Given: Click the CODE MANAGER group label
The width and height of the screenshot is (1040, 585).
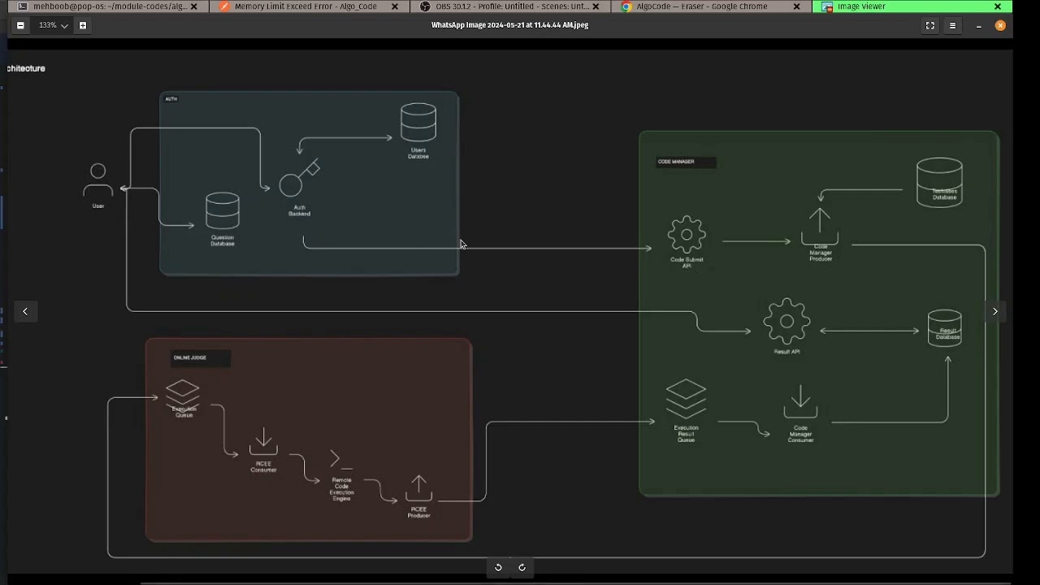Looking at the screenshot, I should (676, 162).
